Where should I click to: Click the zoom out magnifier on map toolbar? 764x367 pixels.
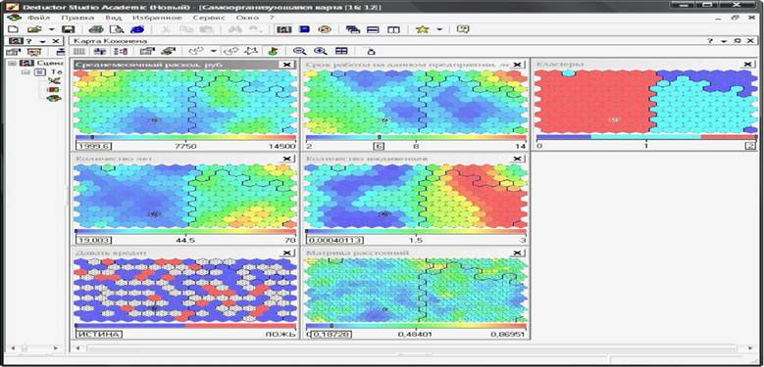click(299, 51)
